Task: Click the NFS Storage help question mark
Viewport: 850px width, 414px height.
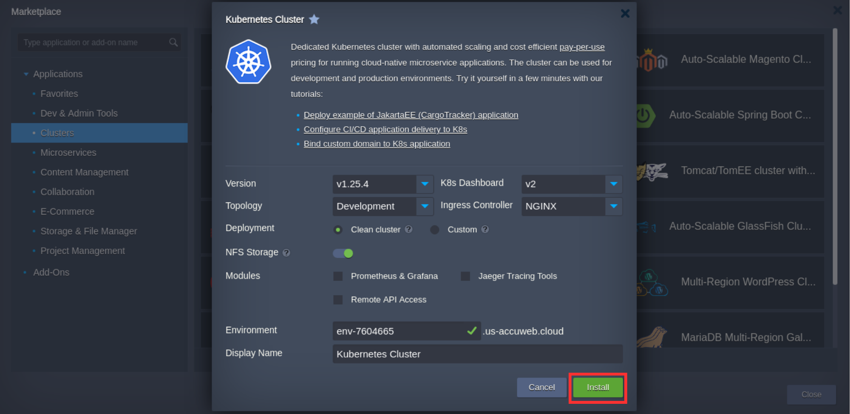Action: (x=286, y=253)
